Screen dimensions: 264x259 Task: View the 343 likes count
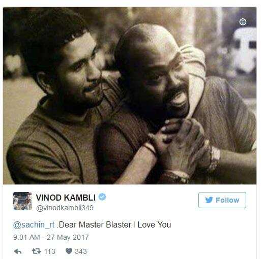[x=81, y=251]
